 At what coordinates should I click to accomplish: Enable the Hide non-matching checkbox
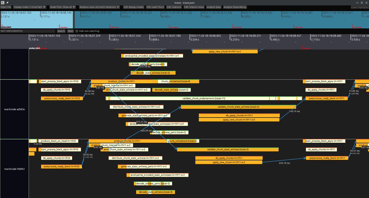pyautogui.click(x=77, y=31)
